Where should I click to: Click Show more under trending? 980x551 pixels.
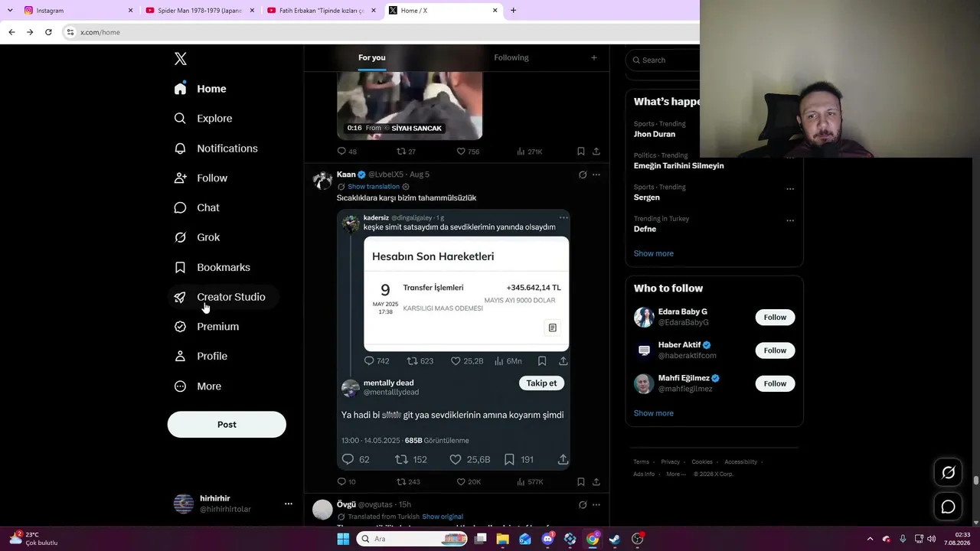click(x=654, y=253)
